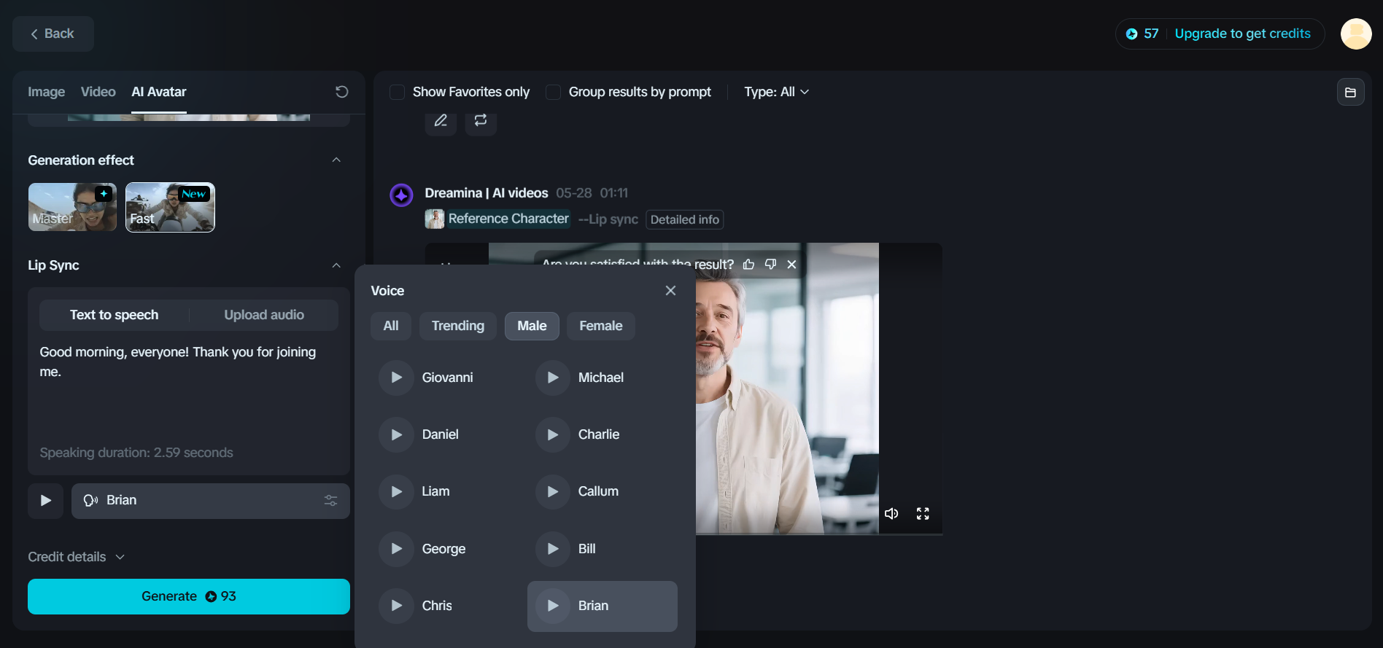This screenshot has width=1383, height=648.
Task: Open the Brian voice selector
Action: [210, 501]
